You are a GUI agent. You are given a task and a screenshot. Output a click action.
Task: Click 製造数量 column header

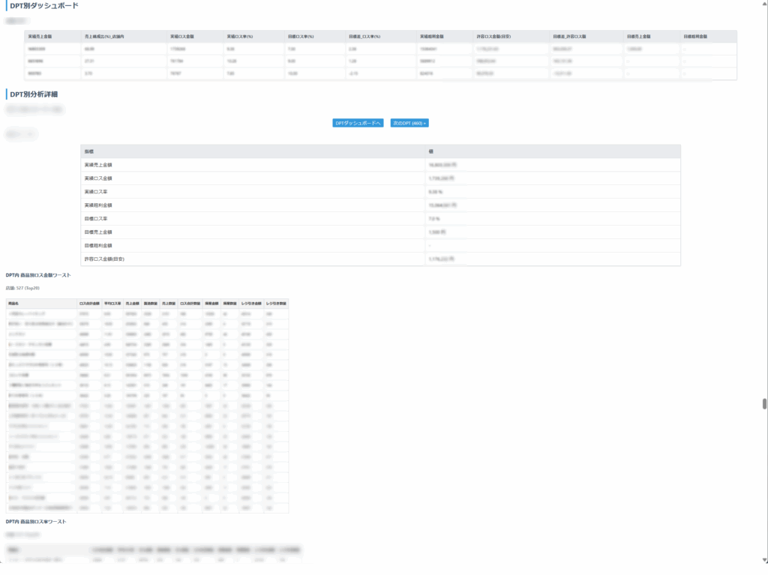pyautogui.click(x=149, y=304)
